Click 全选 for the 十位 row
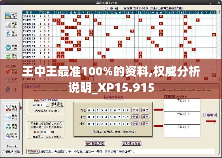This screenshot has width=222, height=158. [135, 117]
